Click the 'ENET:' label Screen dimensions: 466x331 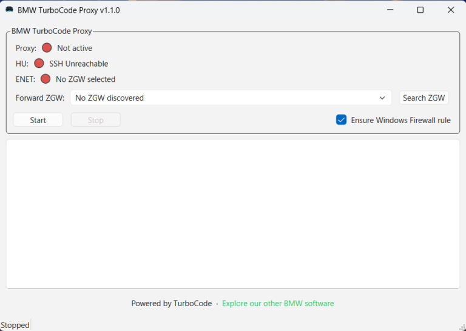[x=25, y=79]
